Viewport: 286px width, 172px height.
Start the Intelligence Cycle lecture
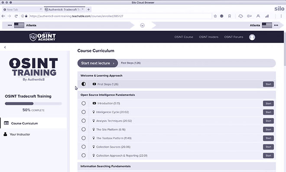(x=268, y=112)
